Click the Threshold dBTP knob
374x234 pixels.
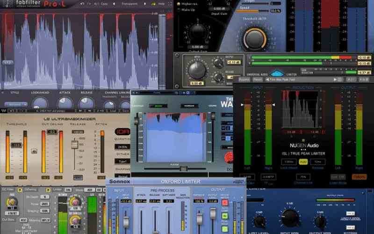pyautogui.click(x=254, y=39)
